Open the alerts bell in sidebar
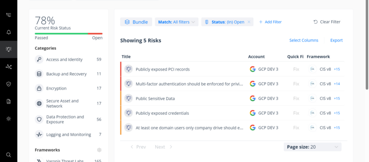Screen dimensions: 369x162 pyautogui.click(x=9, y=32)
